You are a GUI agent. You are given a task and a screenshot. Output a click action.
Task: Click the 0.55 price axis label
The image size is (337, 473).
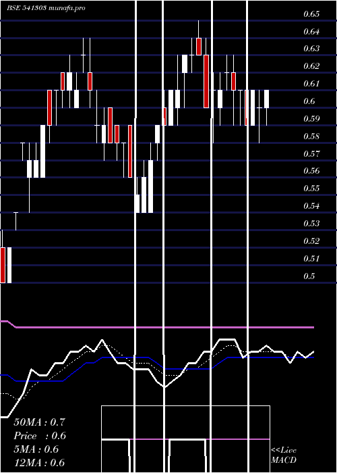[311, 189]
